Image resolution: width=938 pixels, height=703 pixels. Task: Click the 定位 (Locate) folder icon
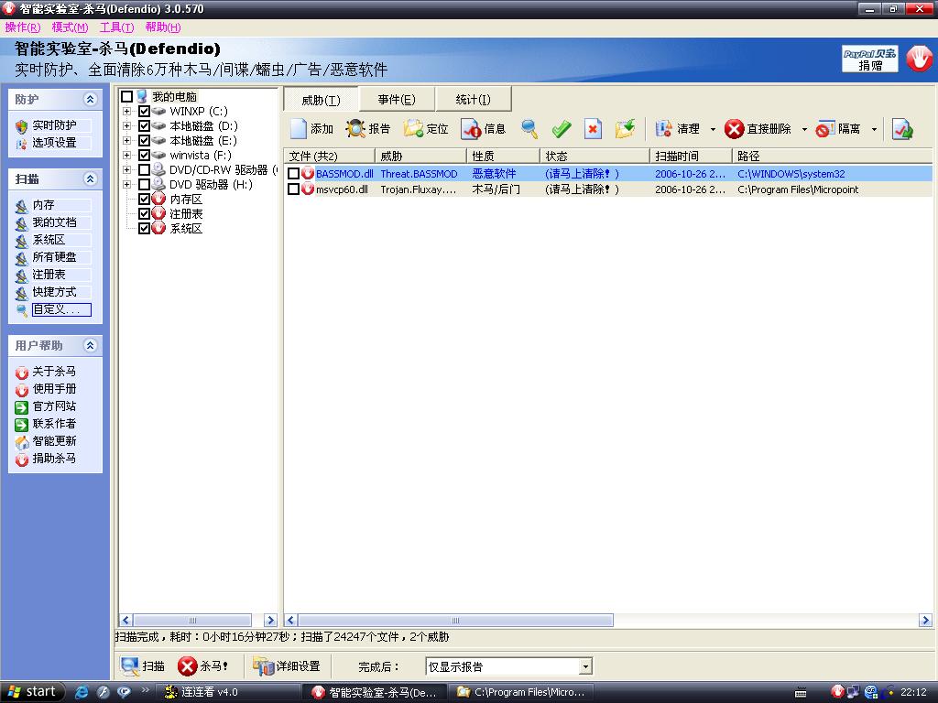click(413, 128)
